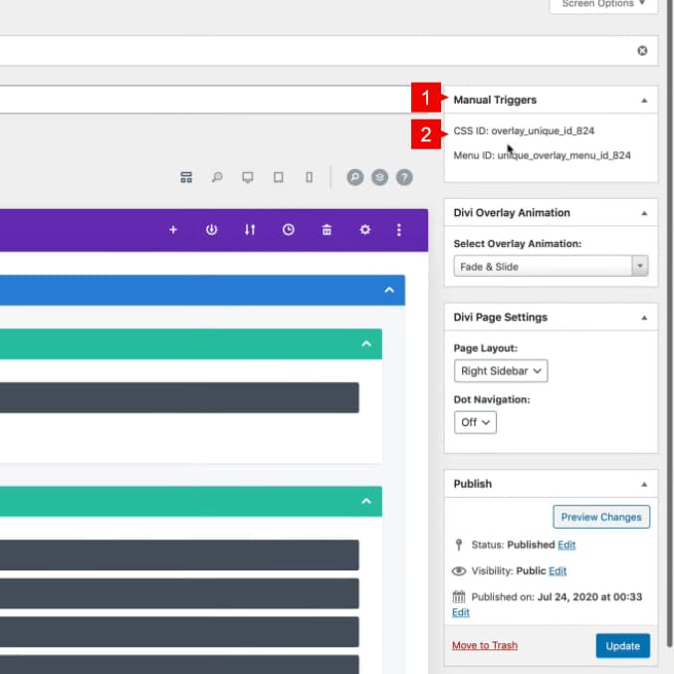
Task: Select desktop view icon
Action: coord(248,177)
